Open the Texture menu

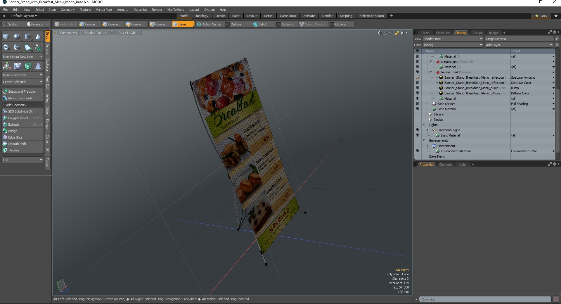[85, 10]
